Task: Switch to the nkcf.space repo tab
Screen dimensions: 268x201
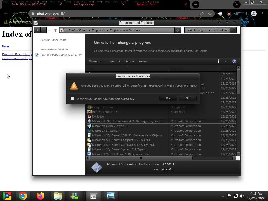Action: pos(85,4)
